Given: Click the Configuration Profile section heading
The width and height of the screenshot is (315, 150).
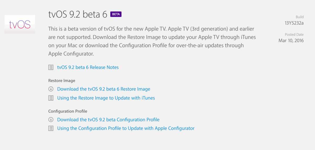Looking at the screenshot, I should (68, 111).
